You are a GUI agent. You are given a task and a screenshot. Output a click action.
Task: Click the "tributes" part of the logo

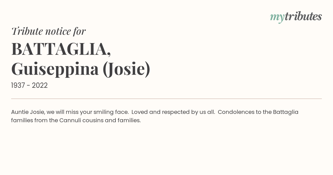(x=303, y=16)
